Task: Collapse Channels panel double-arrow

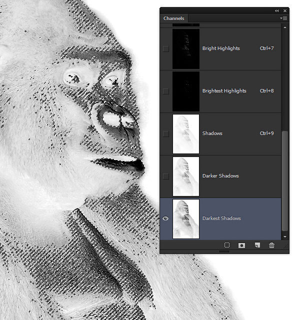Action: coord(276,10)
